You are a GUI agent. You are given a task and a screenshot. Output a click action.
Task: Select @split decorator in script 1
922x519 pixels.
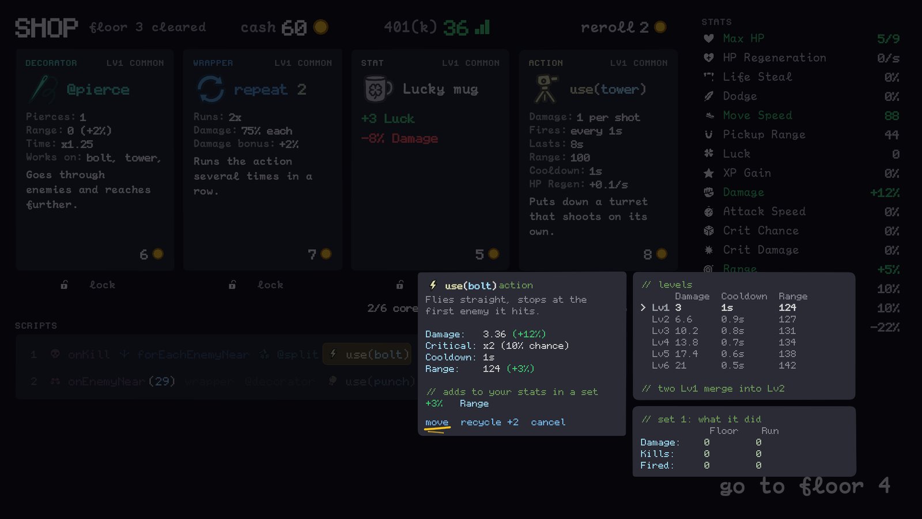tap(289, 354)
